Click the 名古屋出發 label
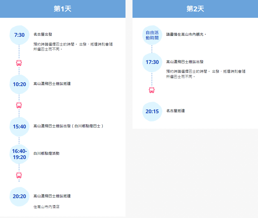The image size is (258, 218). click(43, 34)
